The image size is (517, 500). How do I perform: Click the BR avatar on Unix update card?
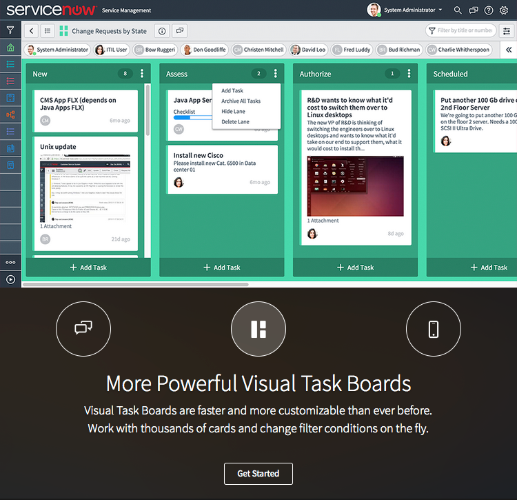(45, 239)
